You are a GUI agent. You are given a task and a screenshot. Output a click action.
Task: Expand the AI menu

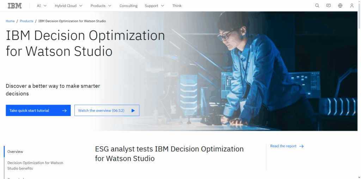[x=42, y=6]
